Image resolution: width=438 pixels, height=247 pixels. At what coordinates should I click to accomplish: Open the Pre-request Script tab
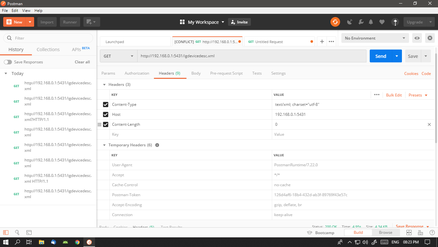[x=226, y=73]
